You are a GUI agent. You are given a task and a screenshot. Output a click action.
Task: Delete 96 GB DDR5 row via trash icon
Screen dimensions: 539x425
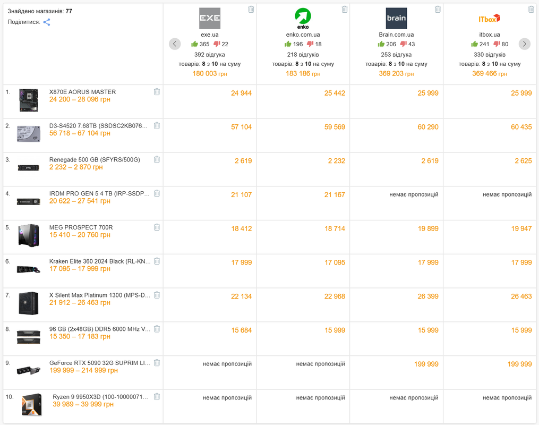tap(157, 329)
